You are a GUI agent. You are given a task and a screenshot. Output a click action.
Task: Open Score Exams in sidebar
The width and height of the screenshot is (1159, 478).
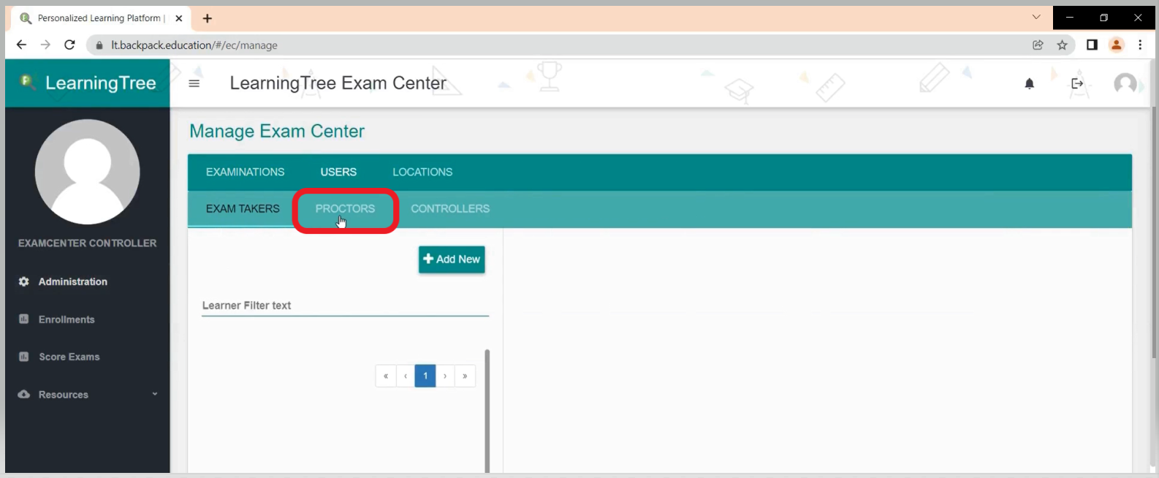click(69, 357)
